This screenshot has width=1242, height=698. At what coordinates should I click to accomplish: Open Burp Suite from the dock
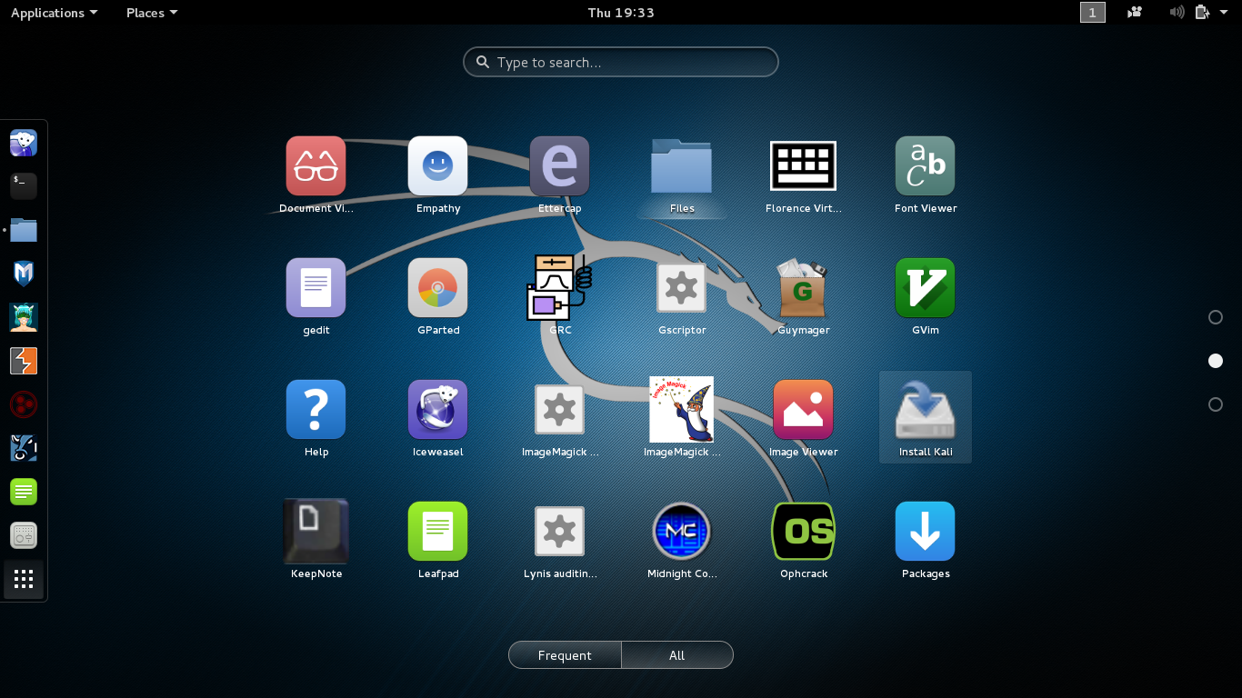click(24, 361)
